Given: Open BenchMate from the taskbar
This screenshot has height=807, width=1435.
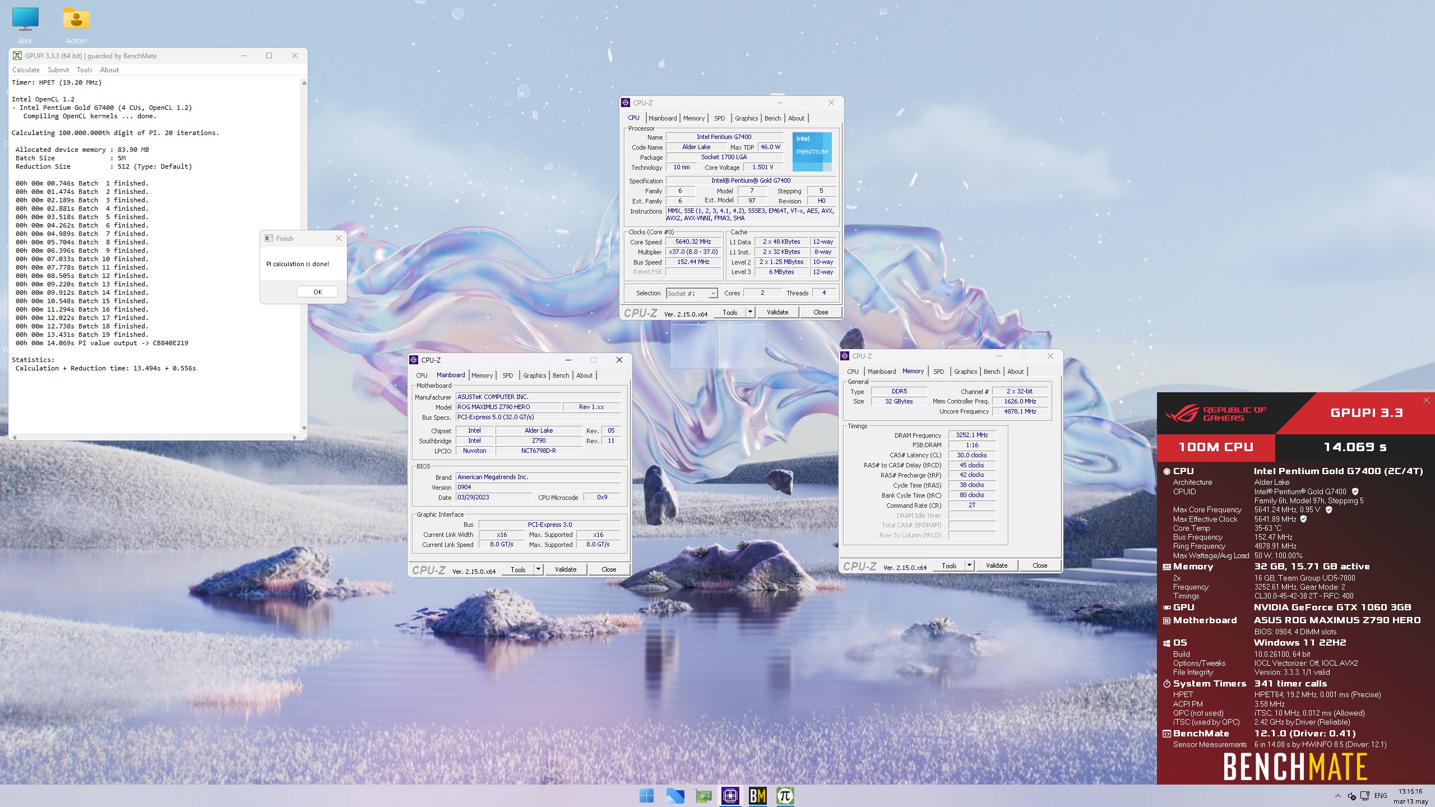Looking at the screenshot, I should (x=758, y=796).
